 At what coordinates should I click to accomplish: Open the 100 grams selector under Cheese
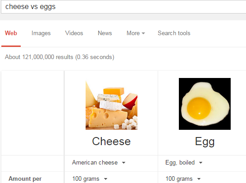click(90, 179)
